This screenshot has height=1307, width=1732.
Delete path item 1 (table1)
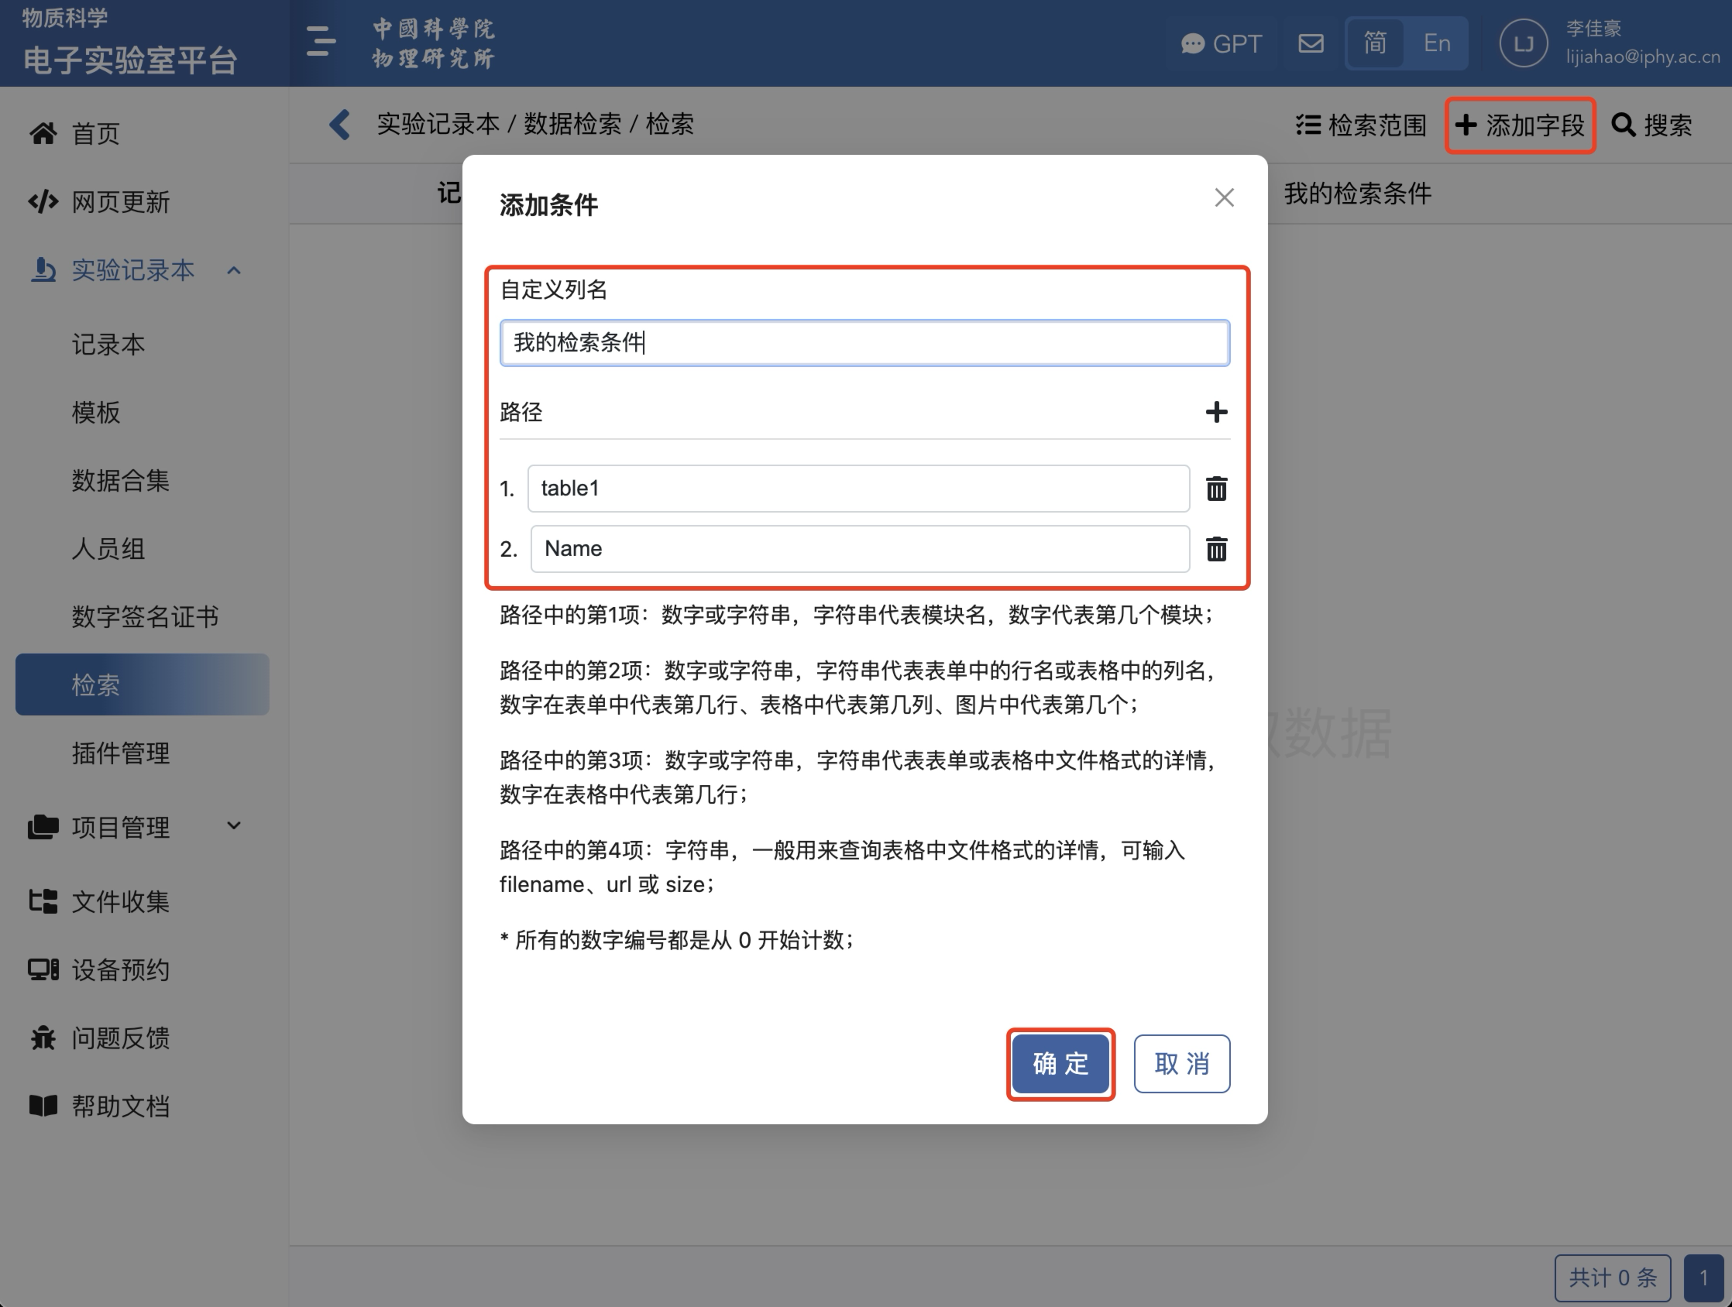click(1216, 489)
